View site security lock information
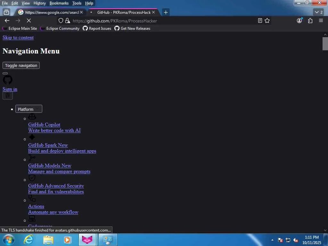 tap(68, 20)
